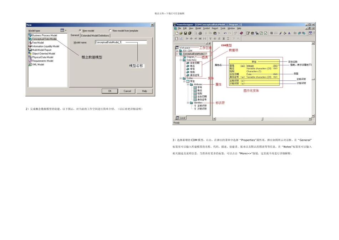
Task: Select Conceptual Data Model type
Action: pos(42,39)
